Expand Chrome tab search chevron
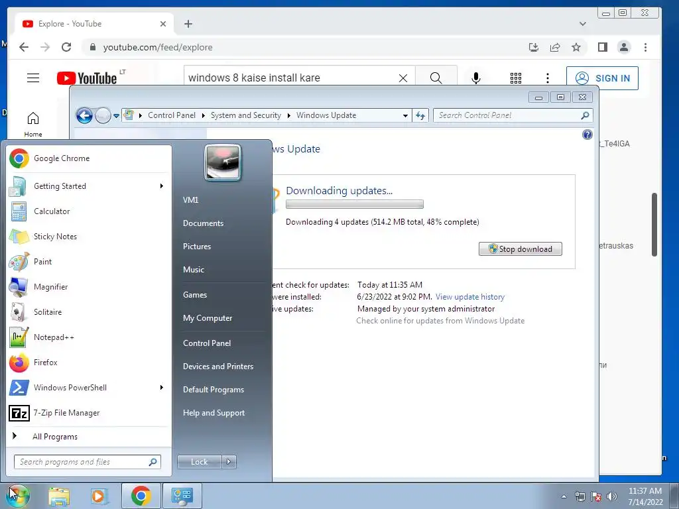Image resolution: width=679 pixels, height=509 pixels. pyautogui.click(x=583, y=24)
